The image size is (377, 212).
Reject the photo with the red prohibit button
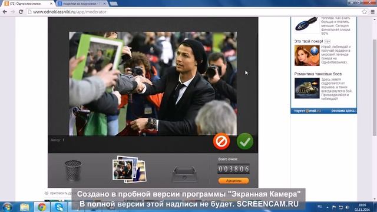pos(221,141)
